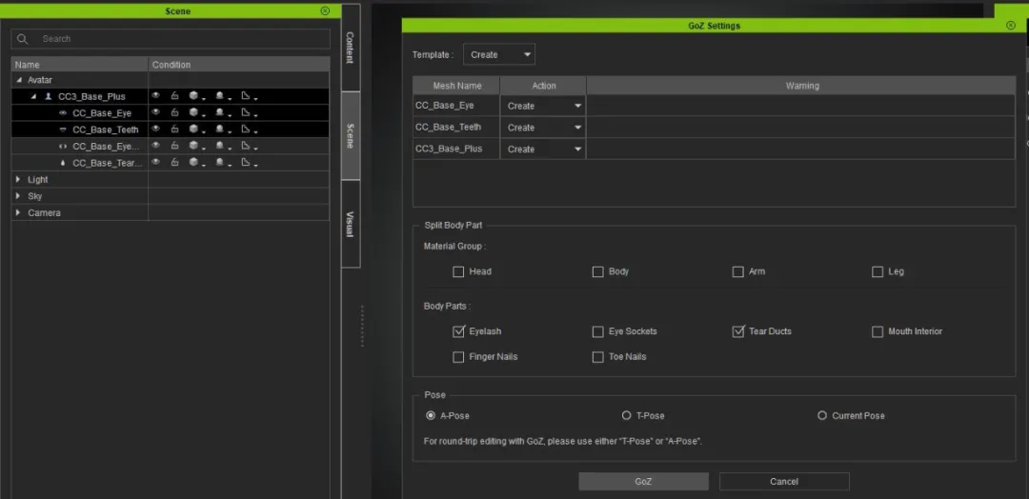Click the Scene search magnifier icon
The width and height of the screenshot is (1029, 499).
coord(24,39)
